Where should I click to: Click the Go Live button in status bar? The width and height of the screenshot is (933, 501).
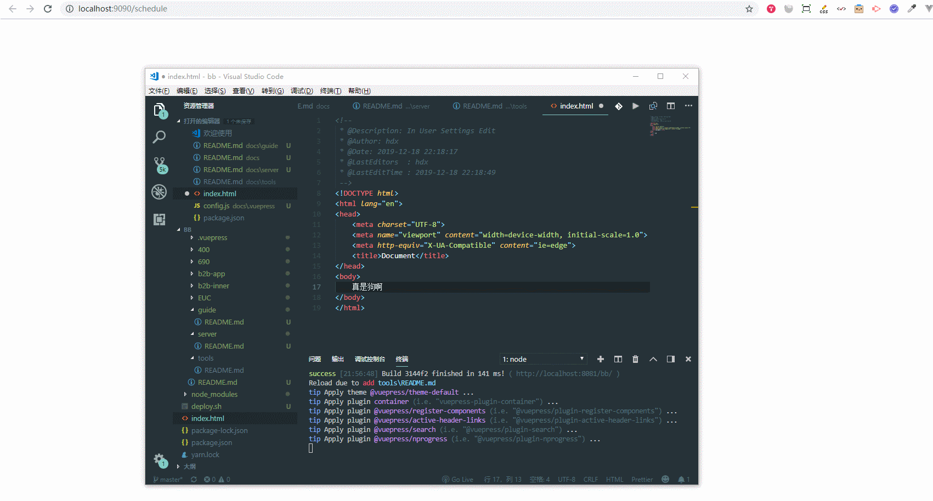tap(458, 480)
